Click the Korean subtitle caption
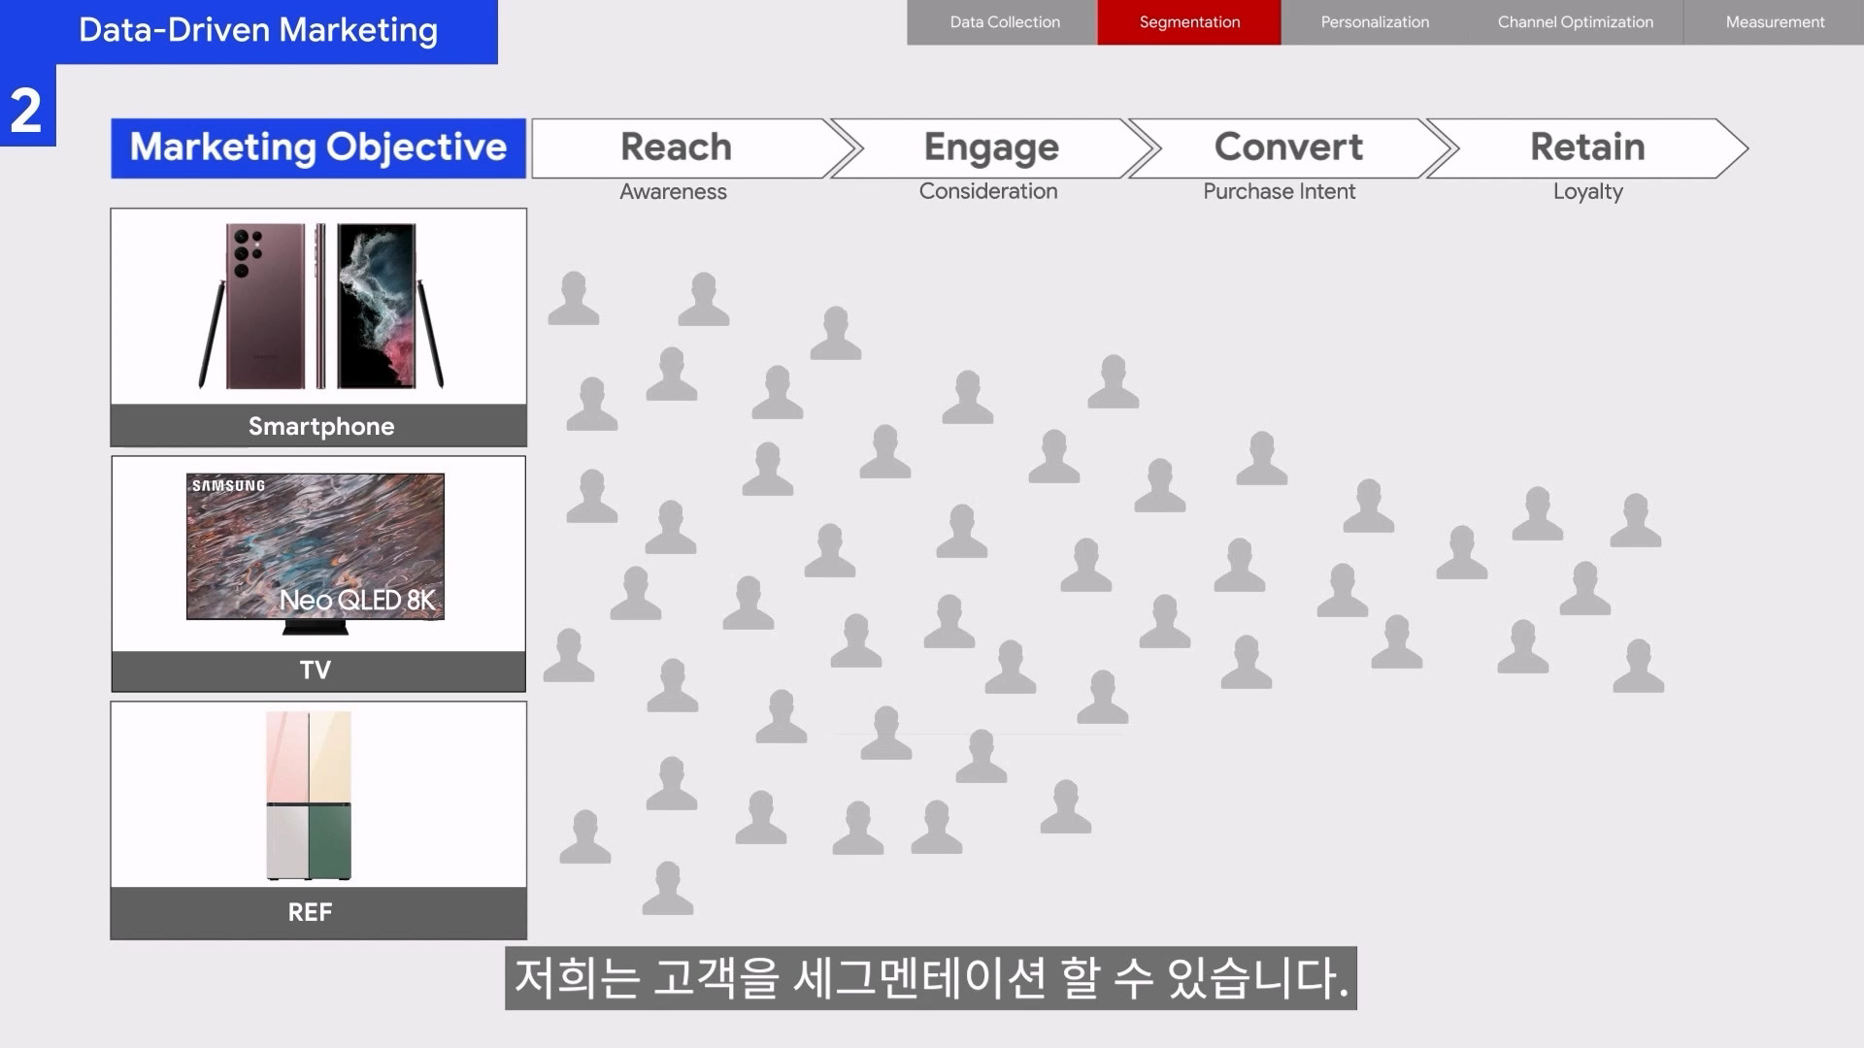The width and height of the screenshot is (1864, 1048). coord(930,978)
